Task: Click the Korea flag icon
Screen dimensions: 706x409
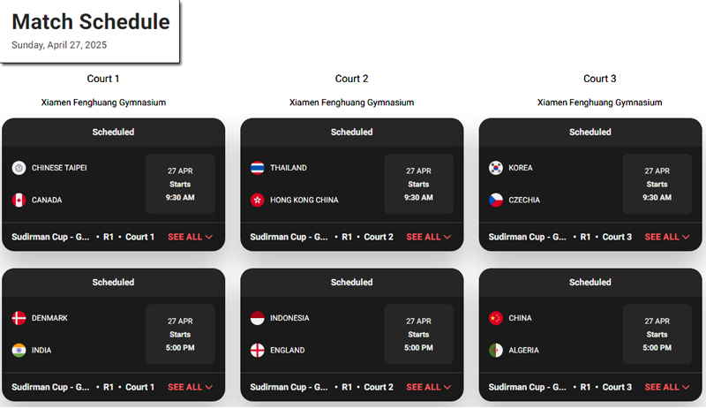Action: click(x=496, y=168)
